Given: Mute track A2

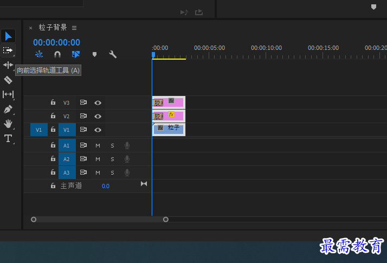Looking at the screenshot, I should click(x=98, y=159).
